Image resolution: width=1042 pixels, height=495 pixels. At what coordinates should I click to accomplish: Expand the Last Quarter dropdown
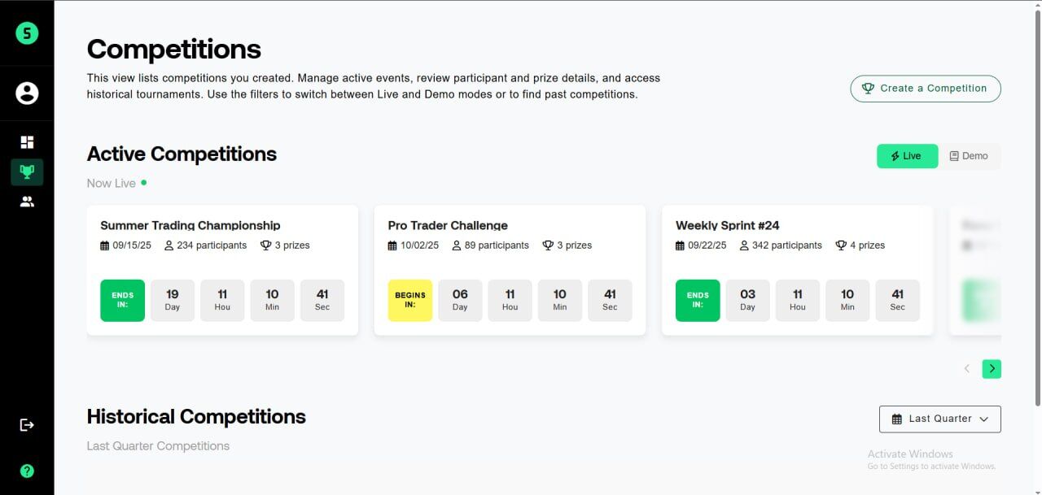(x=939, y=419)
